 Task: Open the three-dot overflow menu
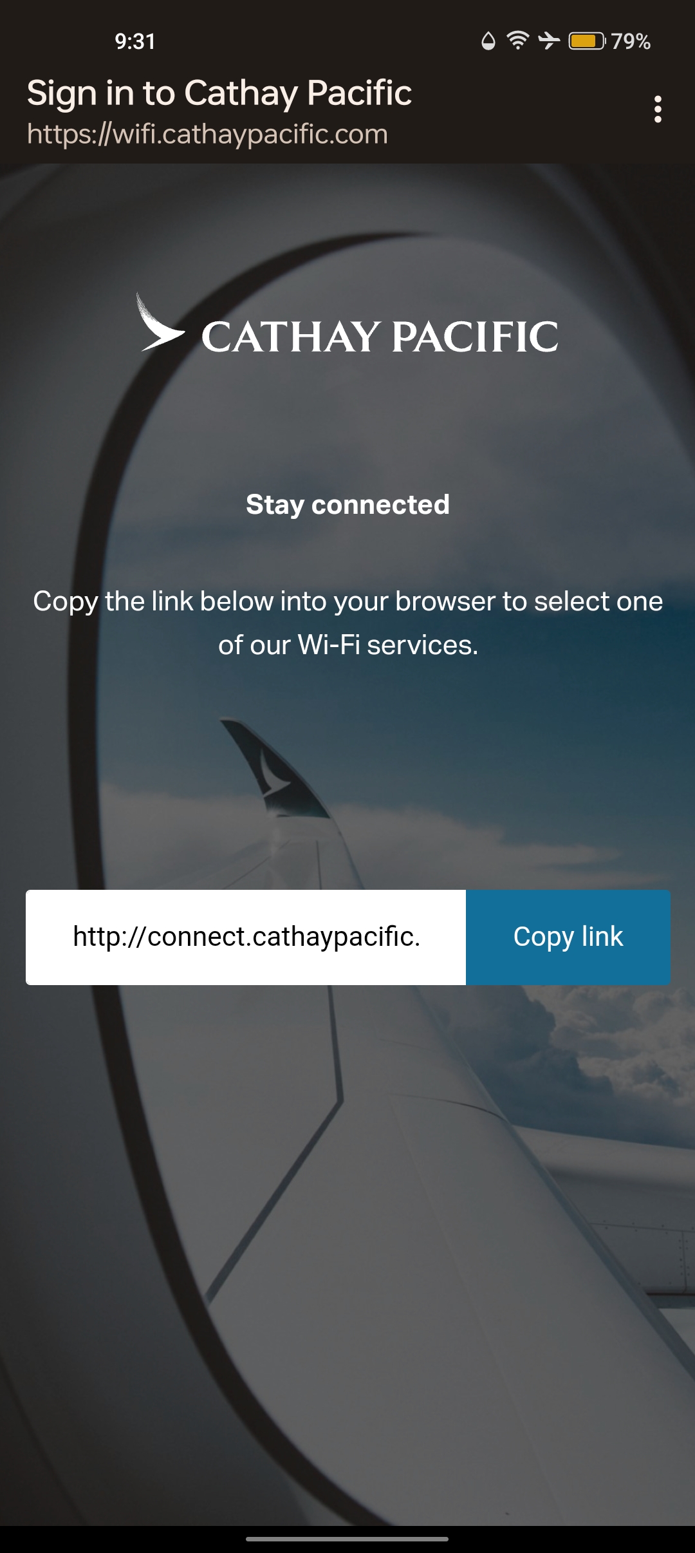click(x=657, y=109)
